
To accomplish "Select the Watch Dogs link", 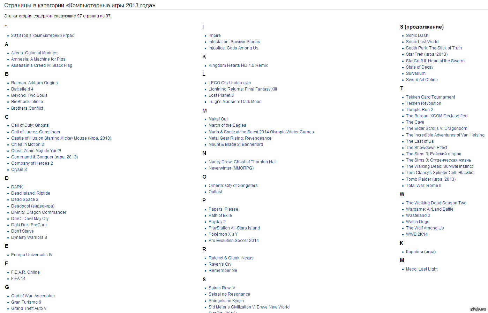I will [x=418, y=222].
